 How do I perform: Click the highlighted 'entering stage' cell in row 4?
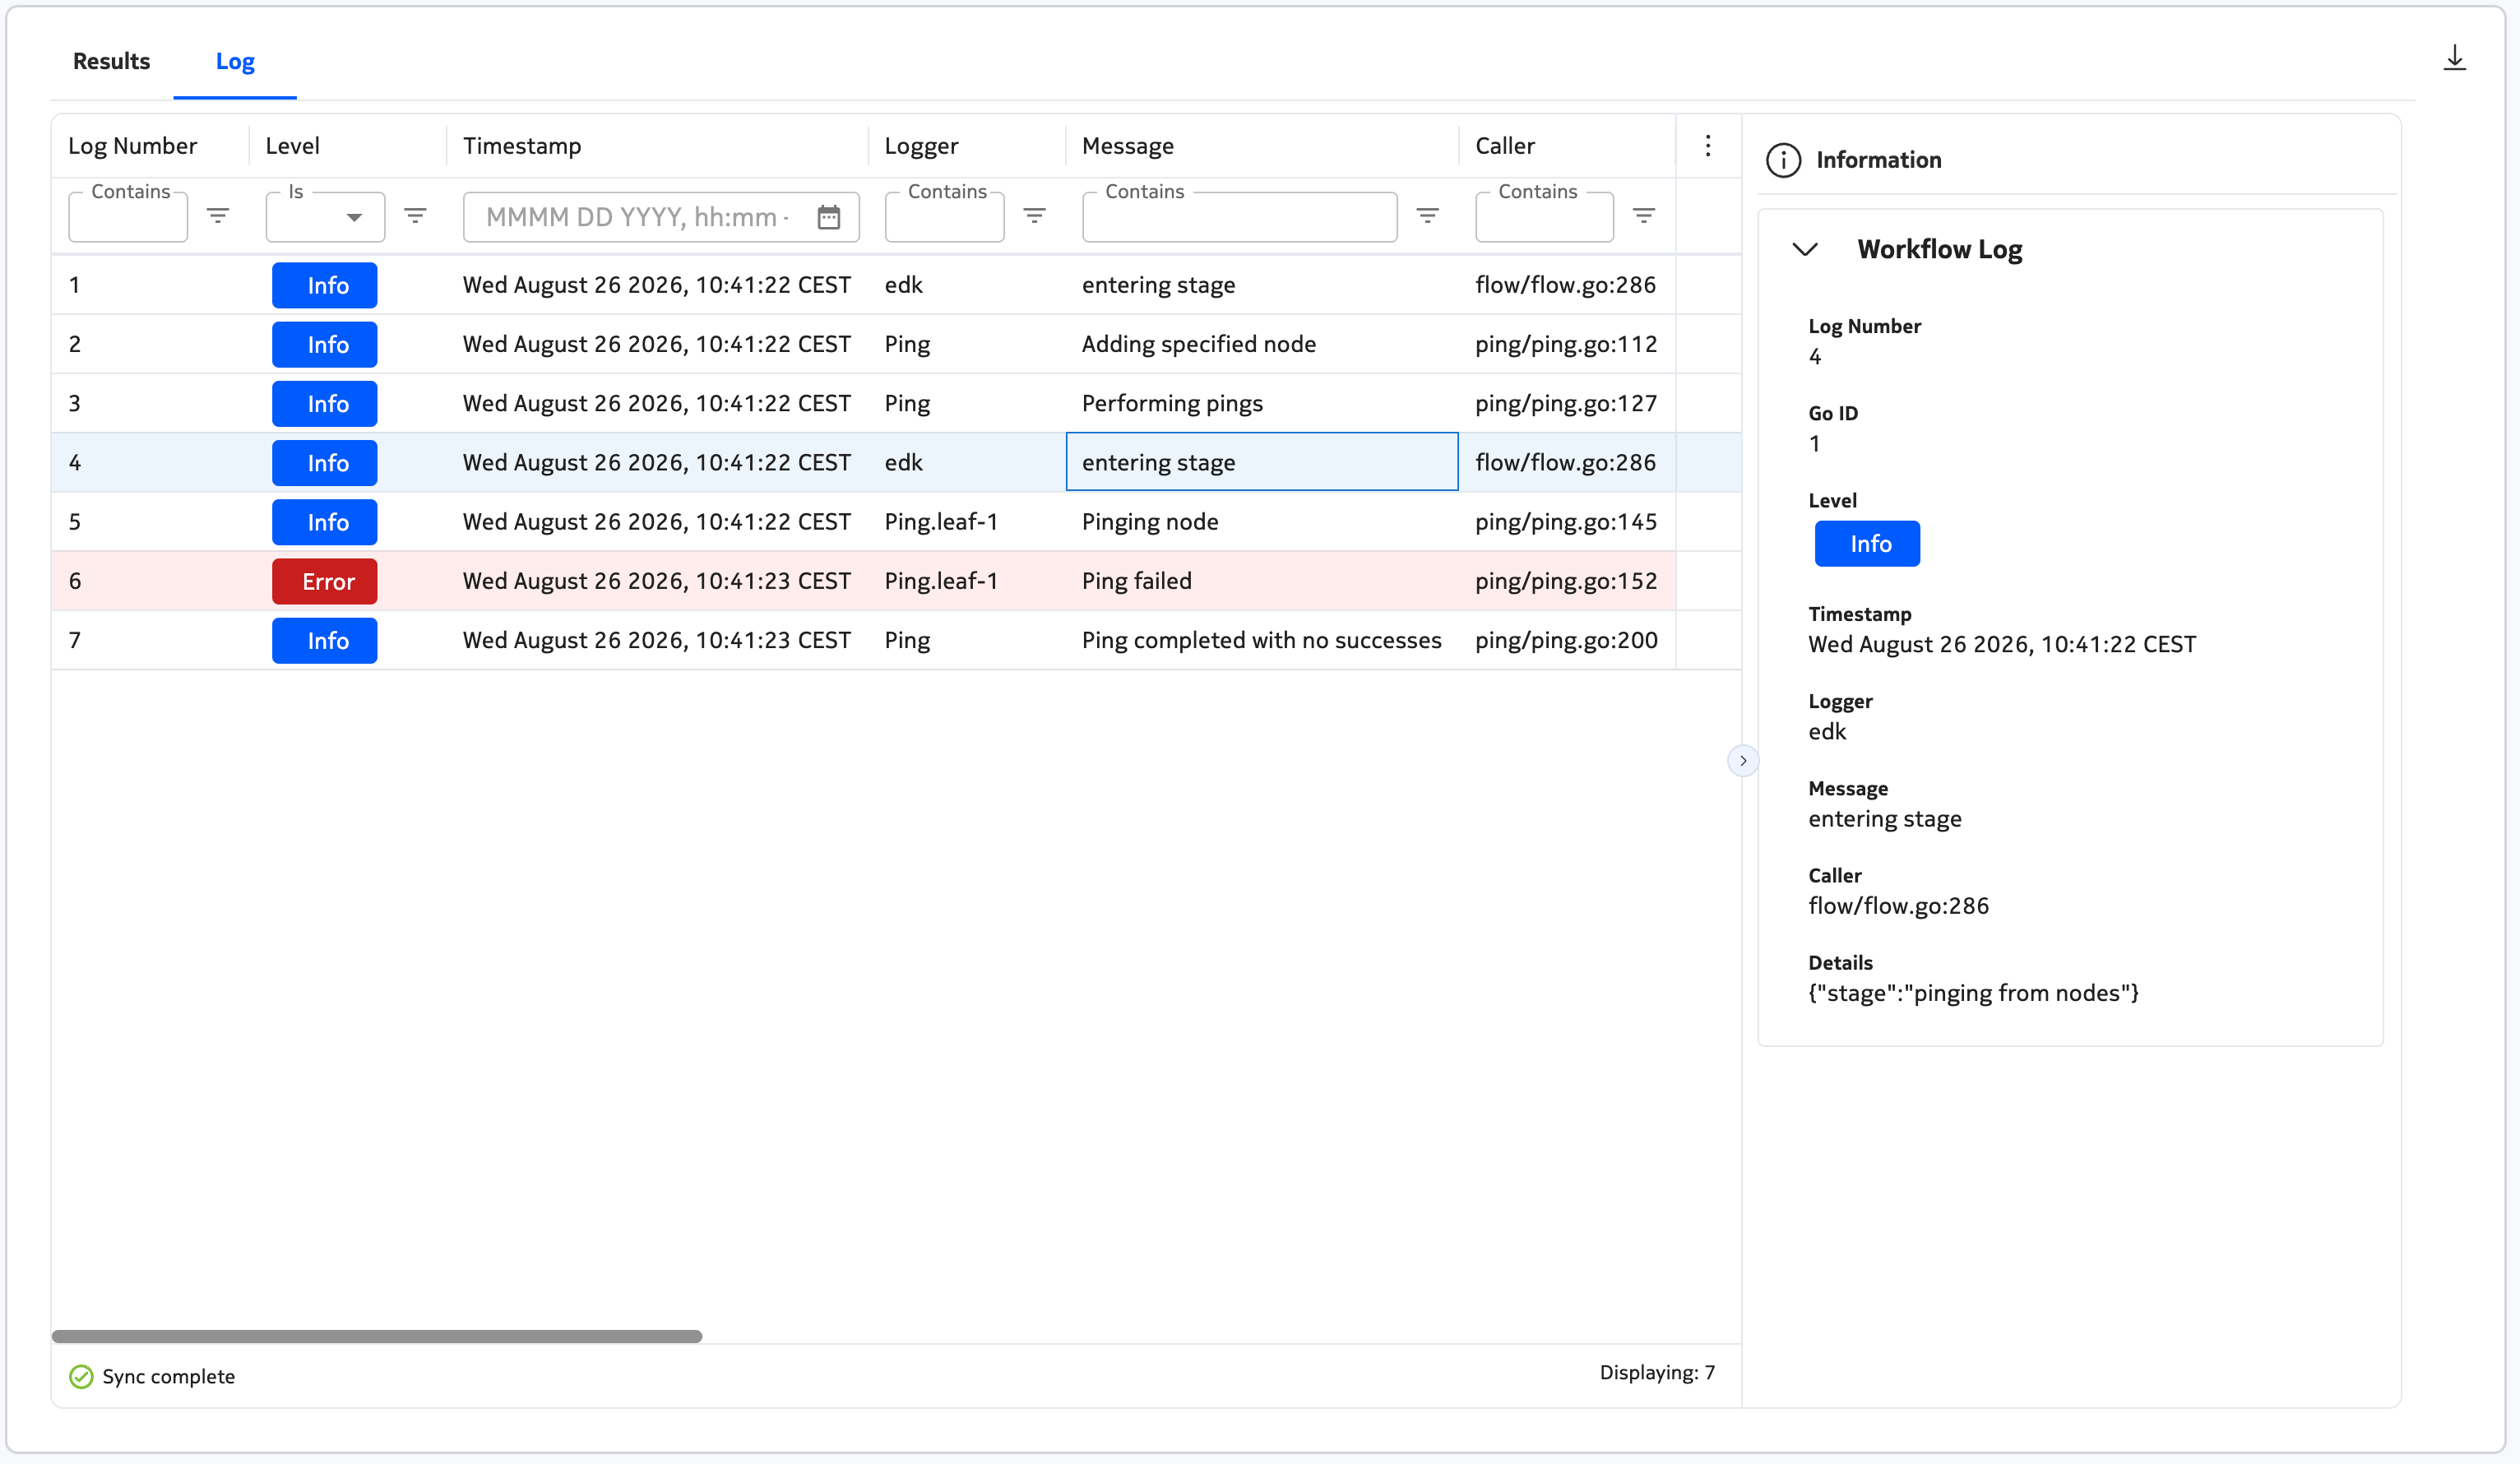pyautogui.click(x=1262, y=462)
